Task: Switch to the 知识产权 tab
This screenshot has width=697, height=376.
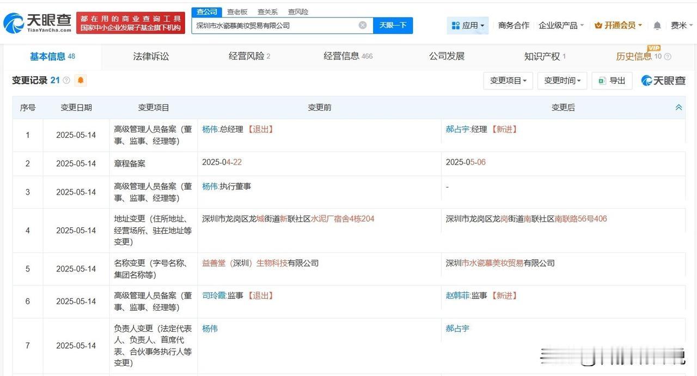Action: pos(545,56)
